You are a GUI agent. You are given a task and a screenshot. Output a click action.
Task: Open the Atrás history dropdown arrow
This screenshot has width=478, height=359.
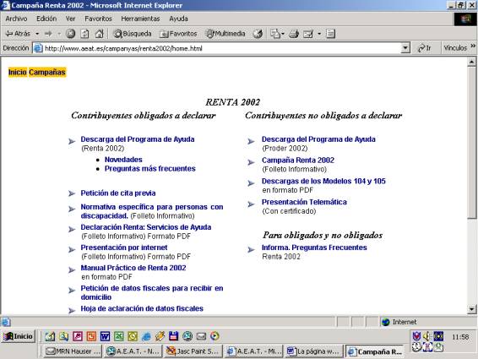(x=37, y=34)
